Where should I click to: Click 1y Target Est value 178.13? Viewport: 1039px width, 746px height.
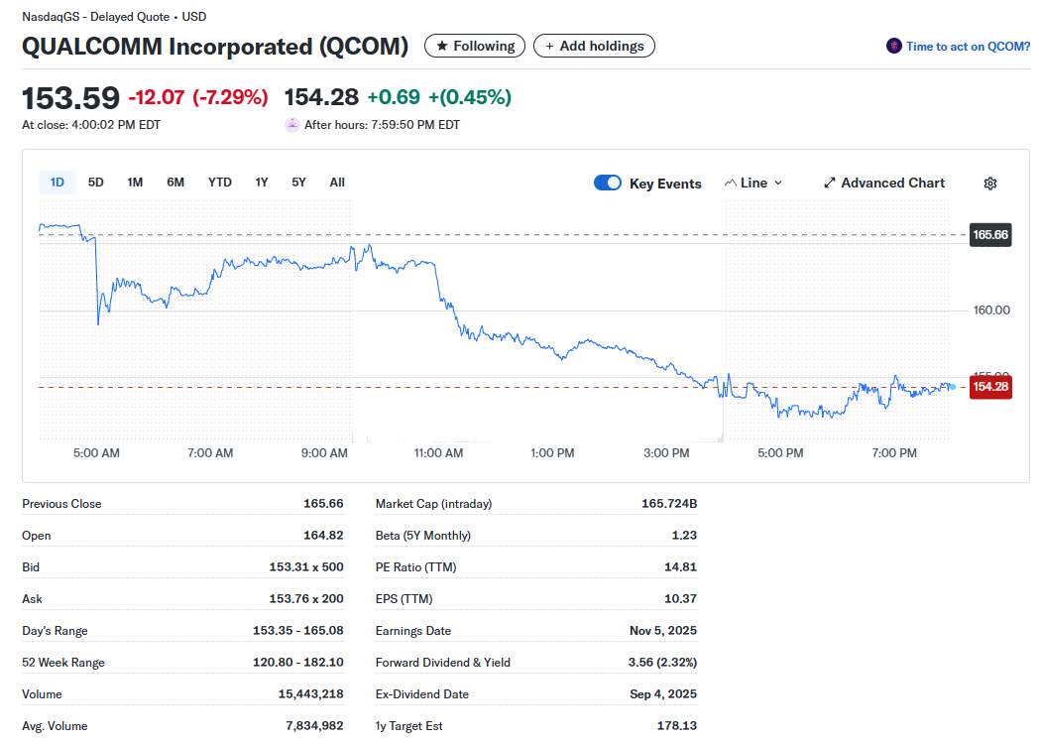676,726
